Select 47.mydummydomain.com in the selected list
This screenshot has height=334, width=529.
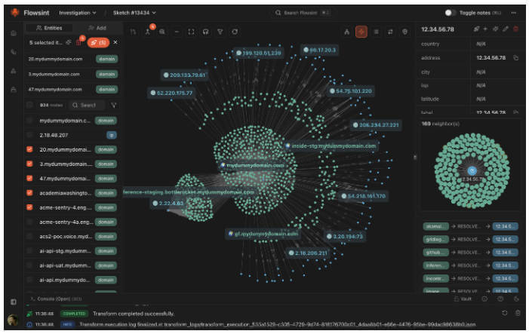click(72, 89)
